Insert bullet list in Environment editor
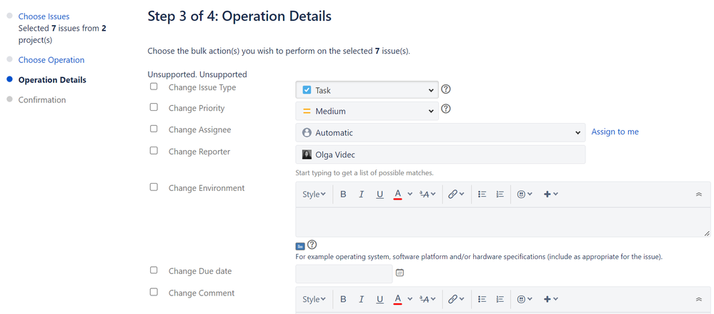This screenshot has height=314, width=714. click(x=482, y=194)
